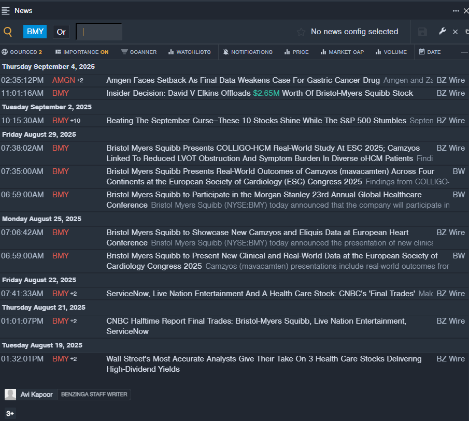Select the Showcase New Camzyos and Eliquis headline
The image size is (469, 421).
[x=257, y=238]
